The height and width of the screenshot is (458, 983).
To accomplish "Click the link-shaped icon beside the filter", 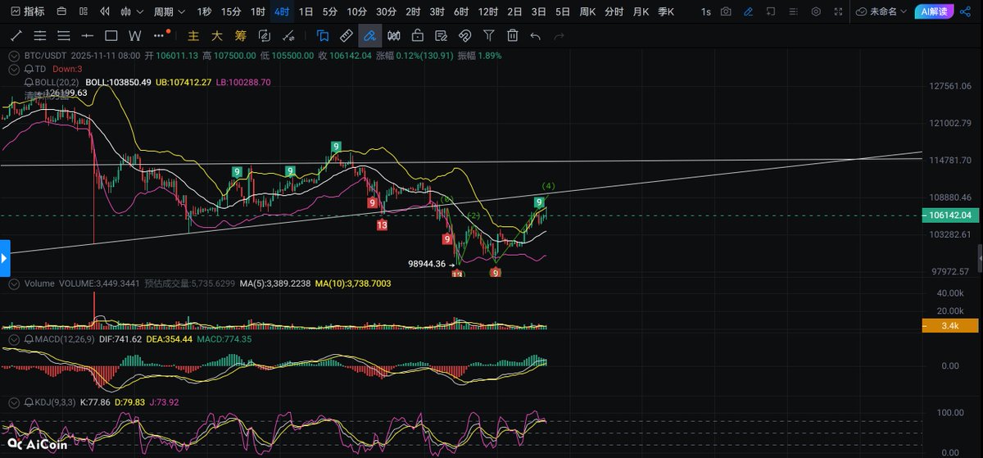I will coord(464,35).
